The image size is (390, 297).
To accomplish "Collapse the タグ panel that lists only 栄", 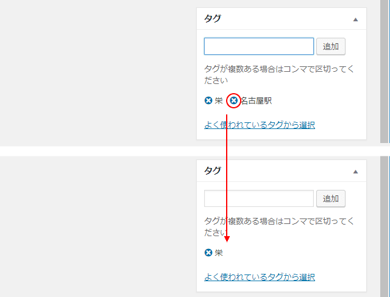I will tap(355, 172).
